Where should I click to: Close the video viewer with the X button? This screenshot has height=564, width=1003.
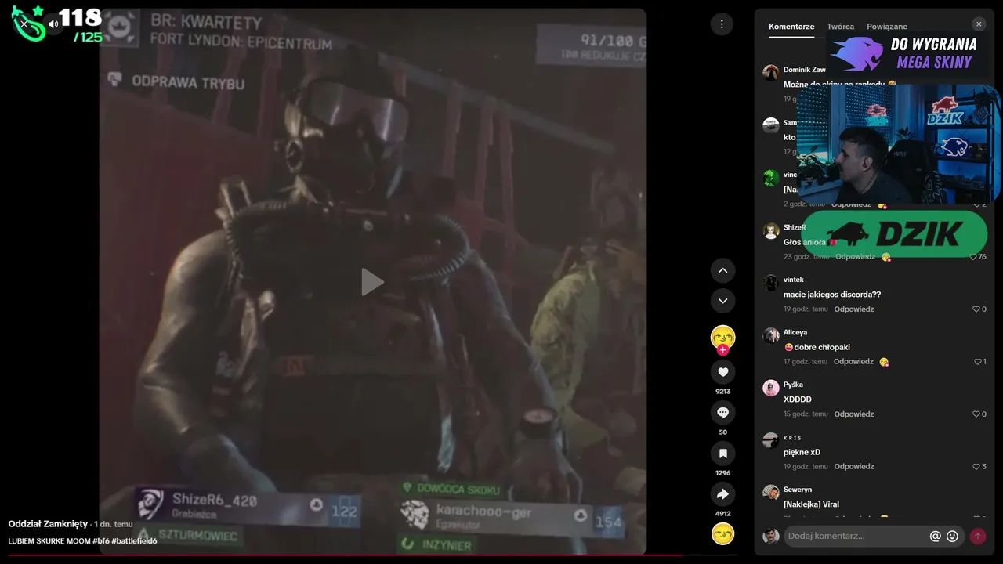click(24, 24)
